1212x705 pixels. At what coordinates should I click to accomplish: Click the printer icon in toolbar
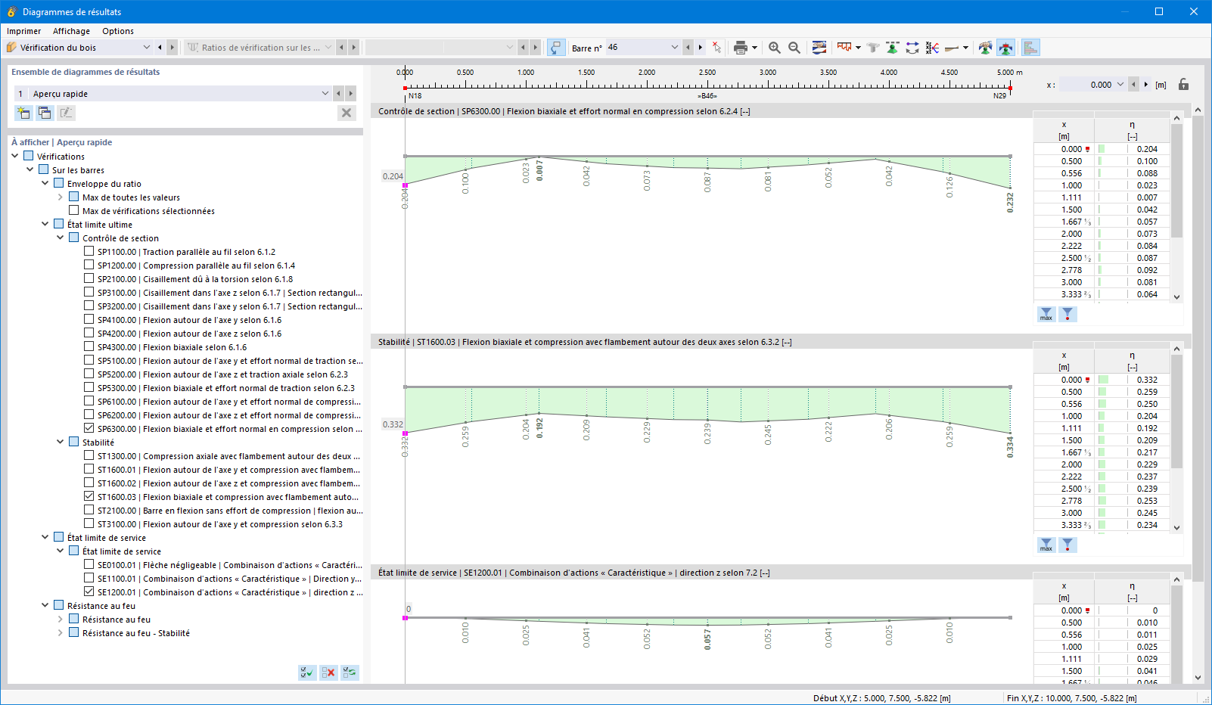point(740,48)
